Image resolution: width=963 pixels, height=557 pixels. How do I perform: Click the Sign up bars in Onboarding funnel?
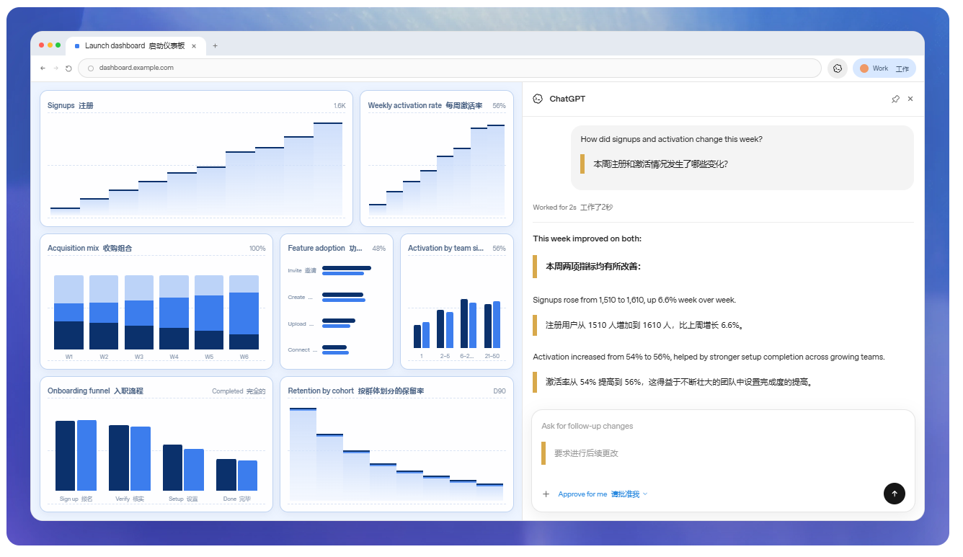[76, 455]
